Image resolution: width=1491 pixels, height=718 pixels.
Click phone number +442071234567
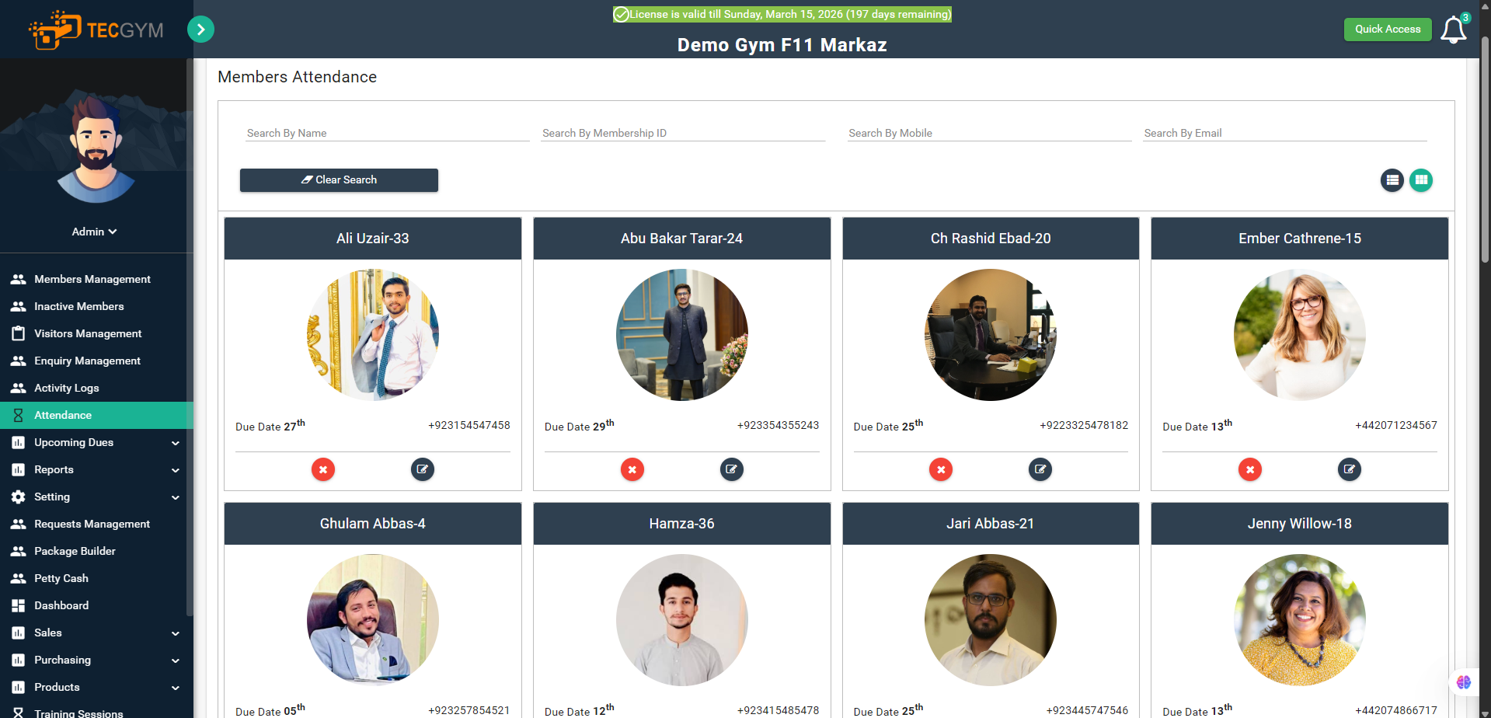pos(1396,425)
